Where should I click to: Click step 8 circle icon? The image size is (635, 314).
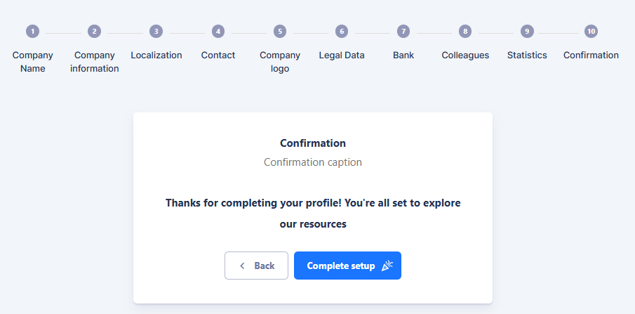point(465,32)
